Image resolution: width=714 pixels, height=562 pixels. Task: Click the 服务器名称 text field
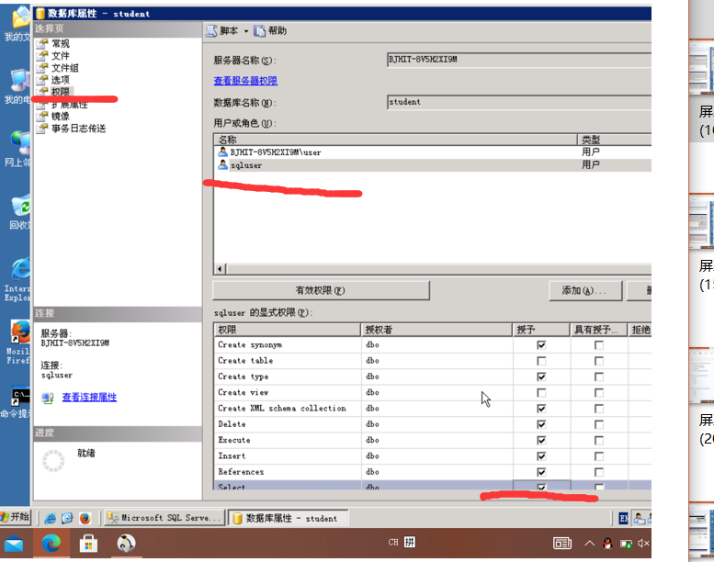518,60
